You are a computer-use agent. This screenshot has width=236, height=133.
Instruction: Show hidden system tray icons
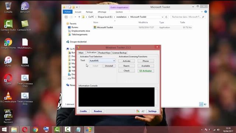202,130
